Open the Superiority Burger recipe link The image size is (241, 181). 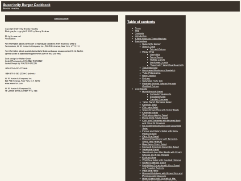pos(151,44)
